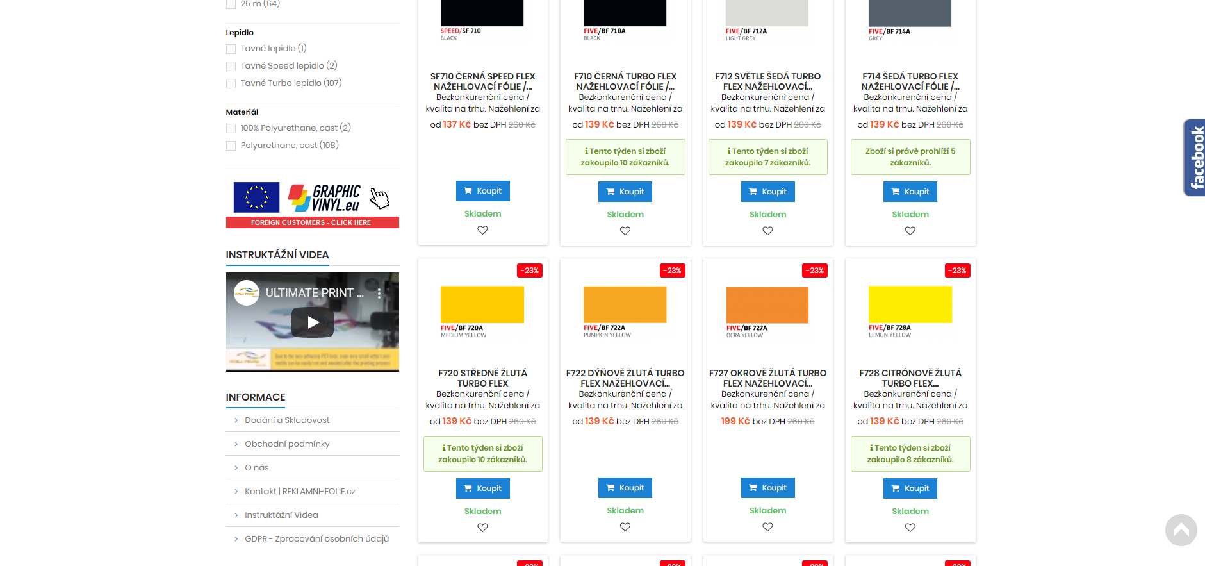1205x566 pixels.
Task: Go to Kontakt | REKLAMNI-FOLIE.cz
Action: [300, 492]
